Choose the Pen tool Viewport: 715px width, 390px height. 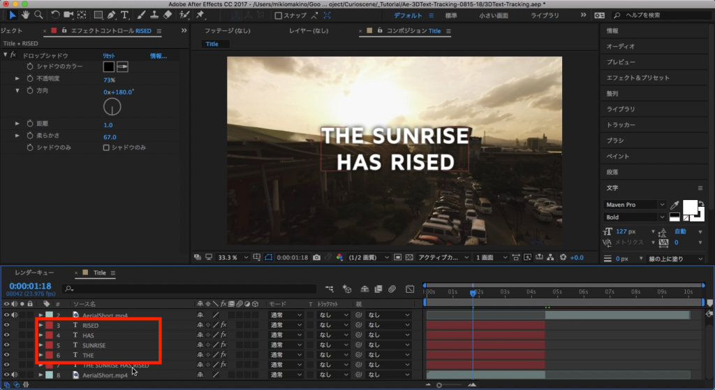point(112,15)
